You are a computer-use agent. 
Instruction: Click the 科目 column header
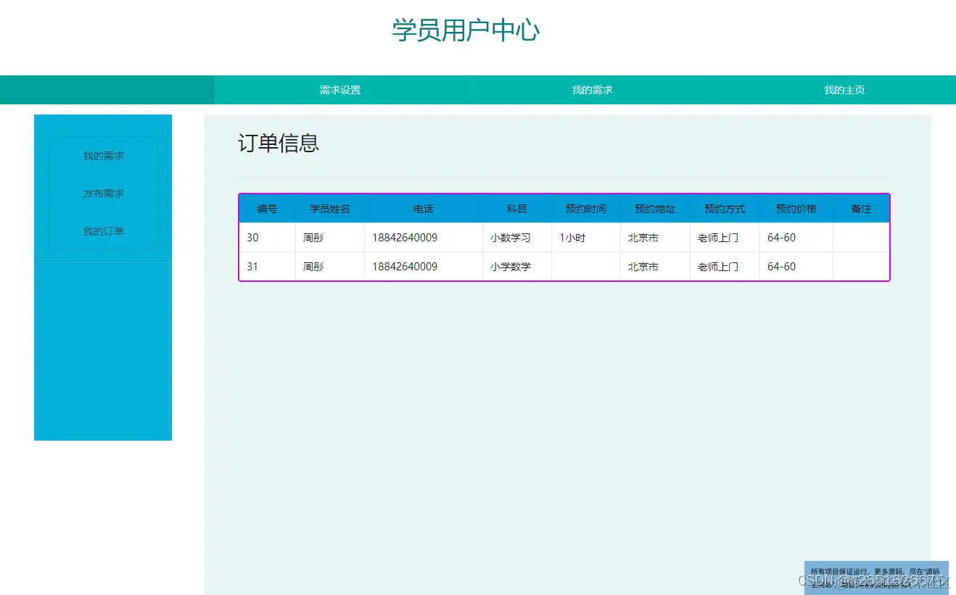tap(516, 209)
